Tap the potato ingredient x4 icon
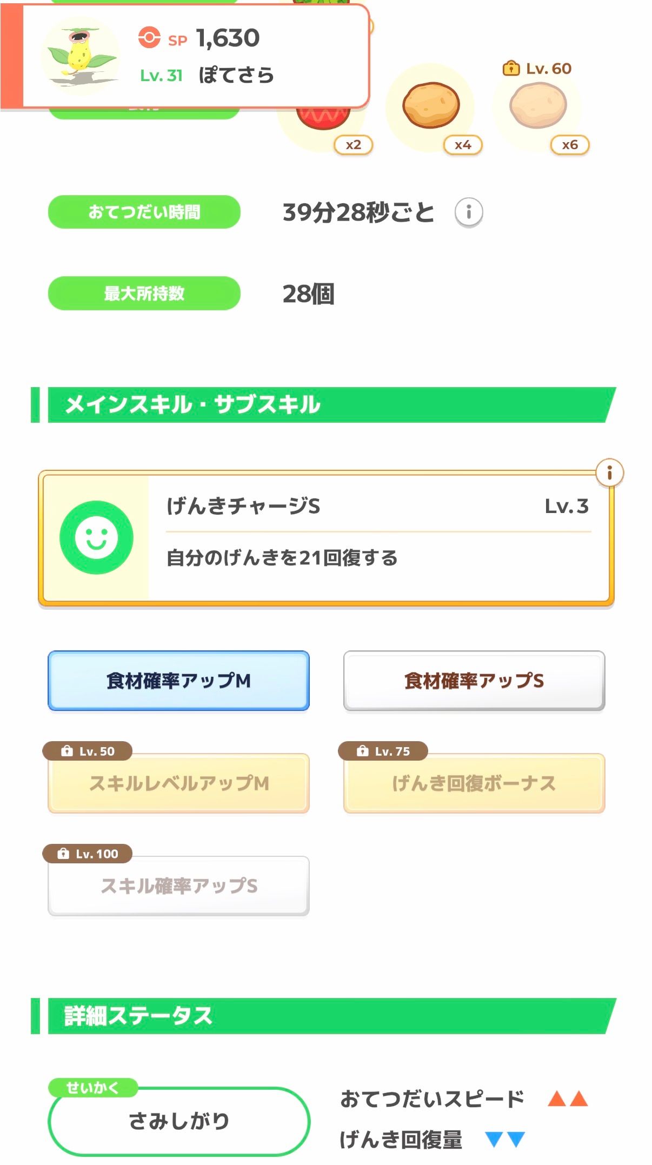The width and height of the screenshot is (652, 1165). tap(431, 106)
